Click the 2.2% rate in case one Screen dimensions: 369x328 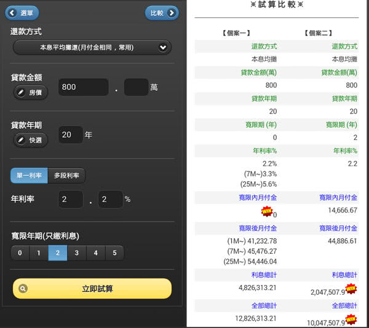point(270,163)
